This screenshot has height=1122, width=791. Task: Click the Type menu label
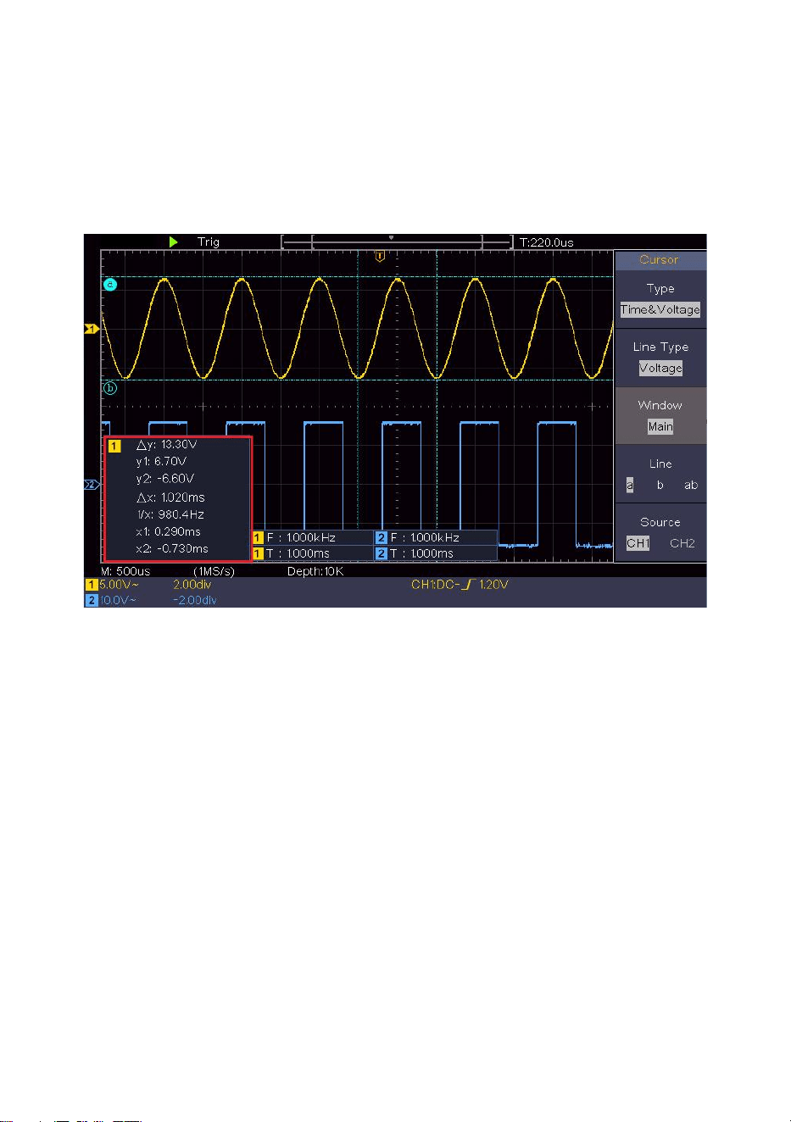tap(660, 289)
